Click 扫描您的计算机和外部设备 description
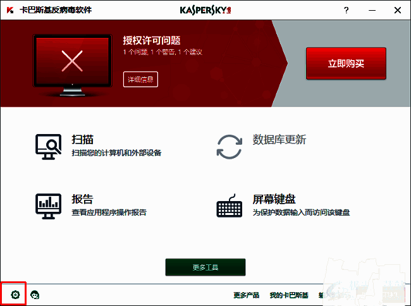The image size is (411, 306). (116, 153)
